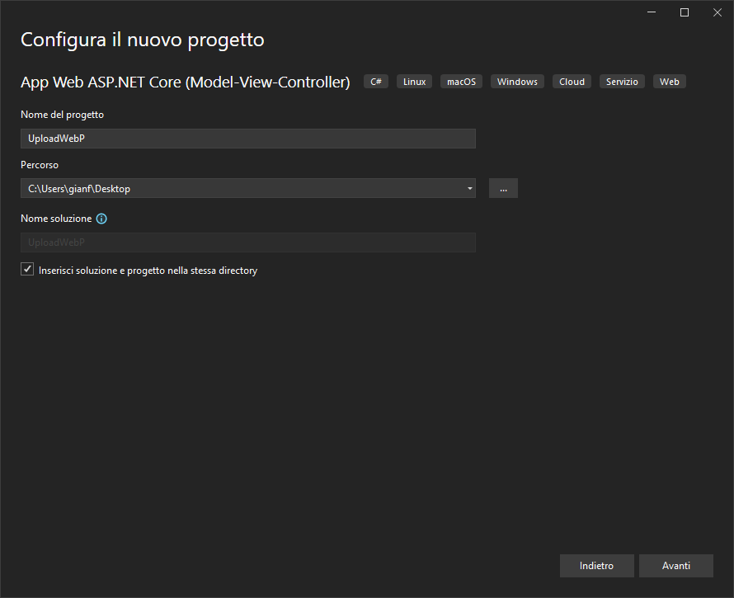Click the Windows tag

pos(517,82)
